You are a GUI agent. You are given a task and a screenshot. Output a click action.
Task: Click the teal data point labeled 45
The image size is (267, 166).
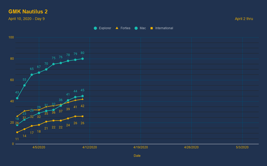(x=83, y=96)
